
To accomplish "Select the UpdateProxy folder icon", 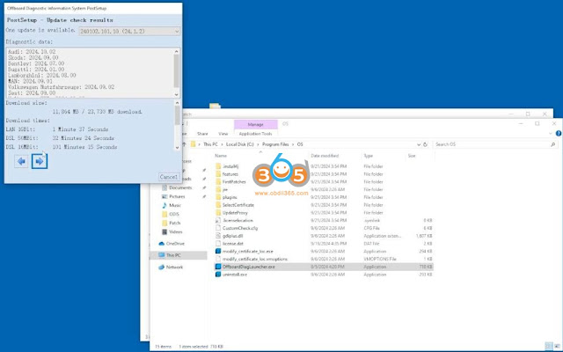I will pos(218,213).
